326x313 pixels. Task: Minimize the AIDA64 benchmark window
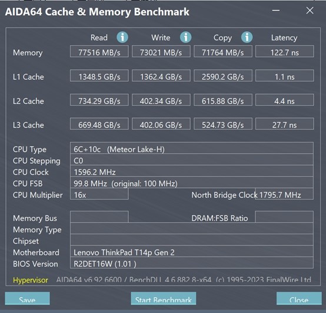point(276,11)
